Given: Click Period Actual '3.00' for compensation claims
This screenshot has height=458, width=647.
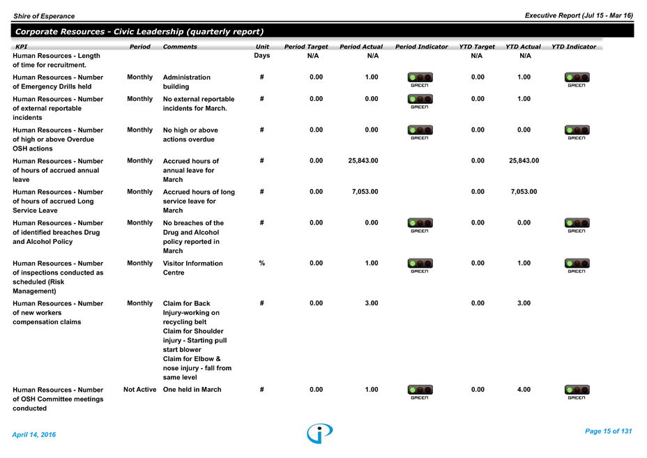Looking at the screenshot, I should [372, 303].
